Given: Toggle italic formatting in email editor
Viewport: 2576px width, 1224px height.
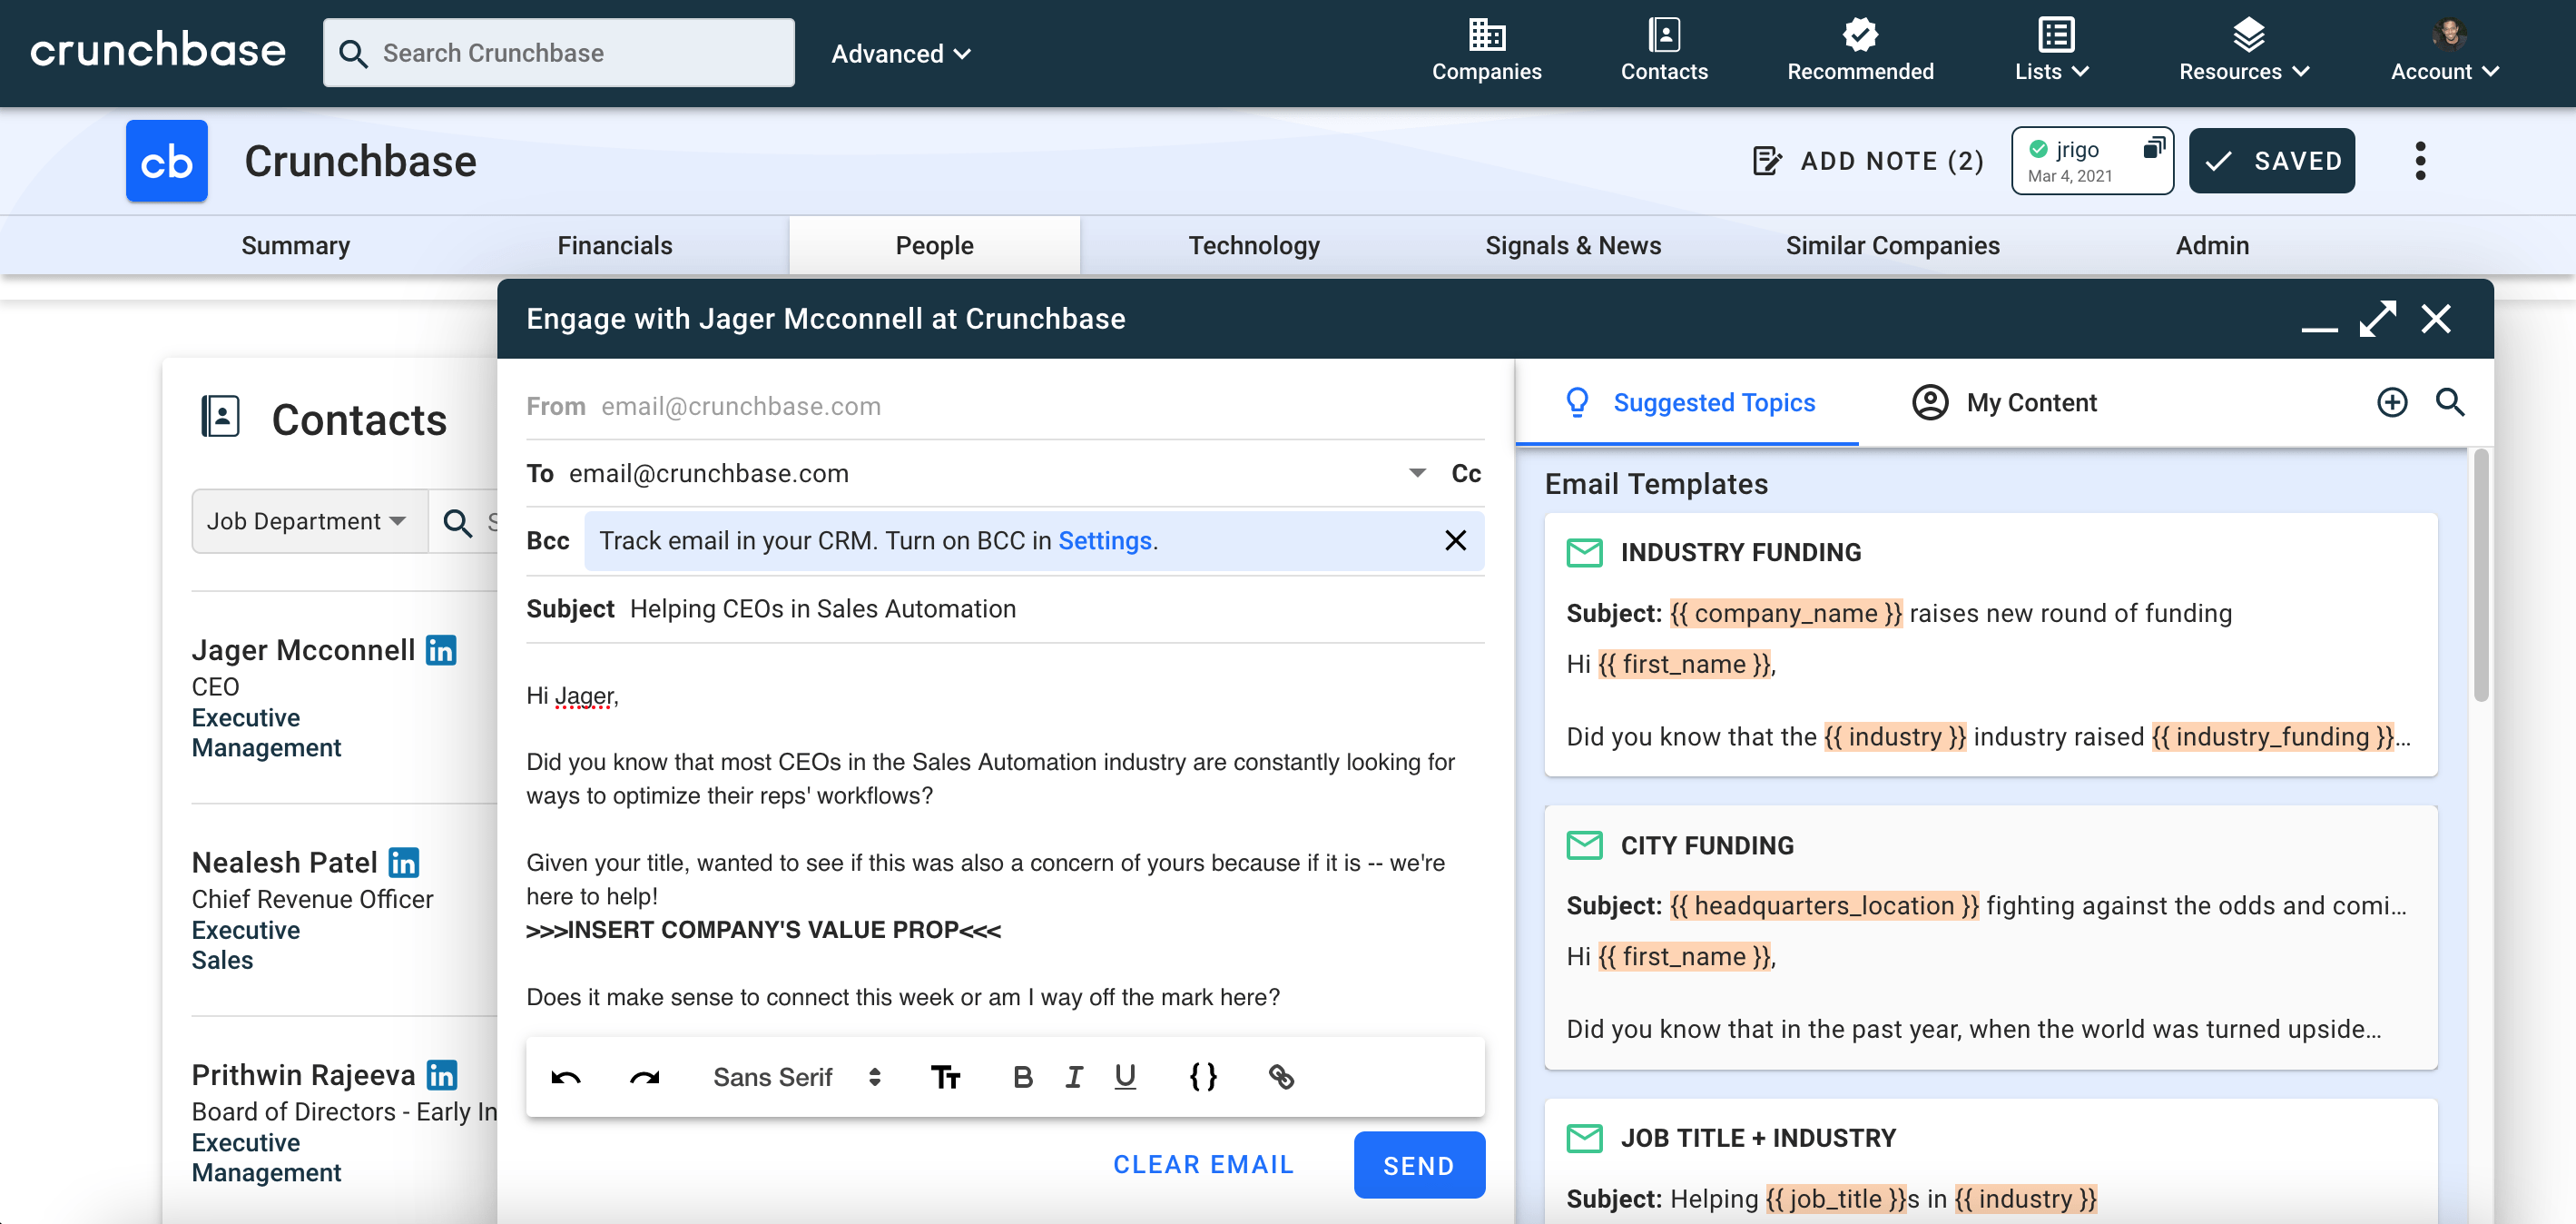Looking at the screenshot, I should click(x=1073, y=1077).
